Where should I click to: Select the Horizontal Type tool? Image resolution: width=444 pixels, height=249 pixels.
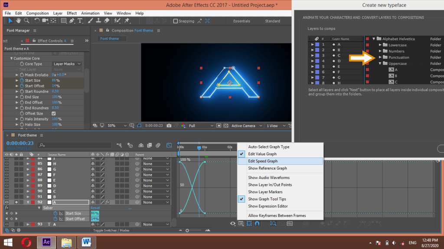pyautogui.click(x=80, y=21)
